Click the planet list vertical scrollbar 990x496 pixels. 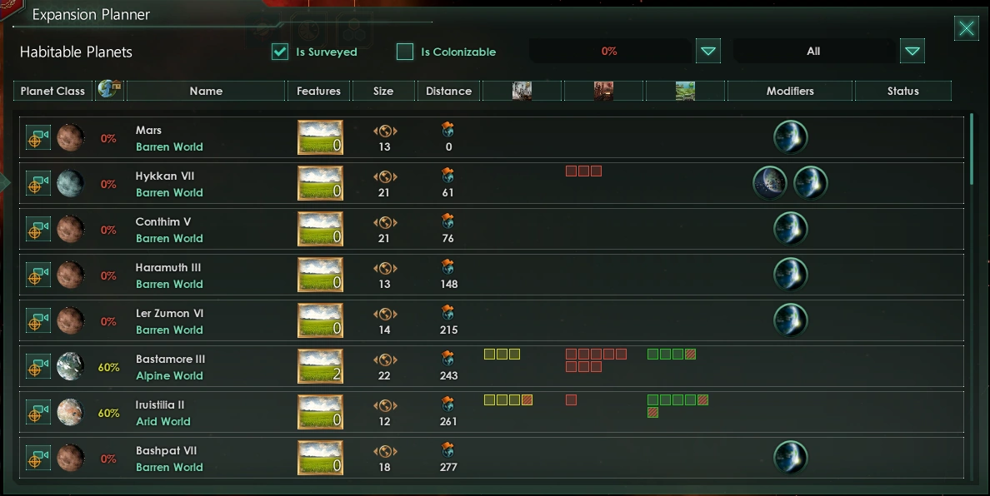[x=971, y=149]
